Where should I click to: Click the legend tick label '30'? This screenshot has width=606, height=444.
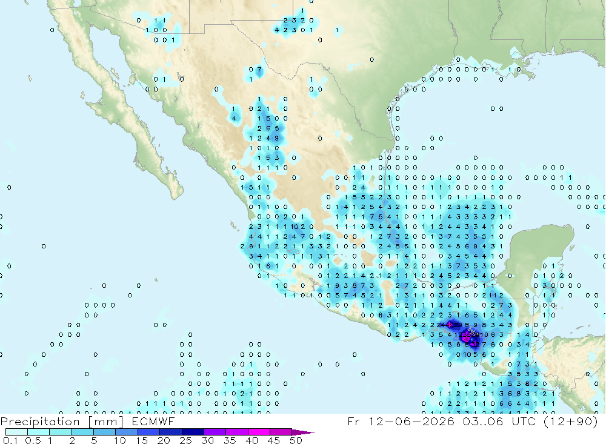(208, 440)
